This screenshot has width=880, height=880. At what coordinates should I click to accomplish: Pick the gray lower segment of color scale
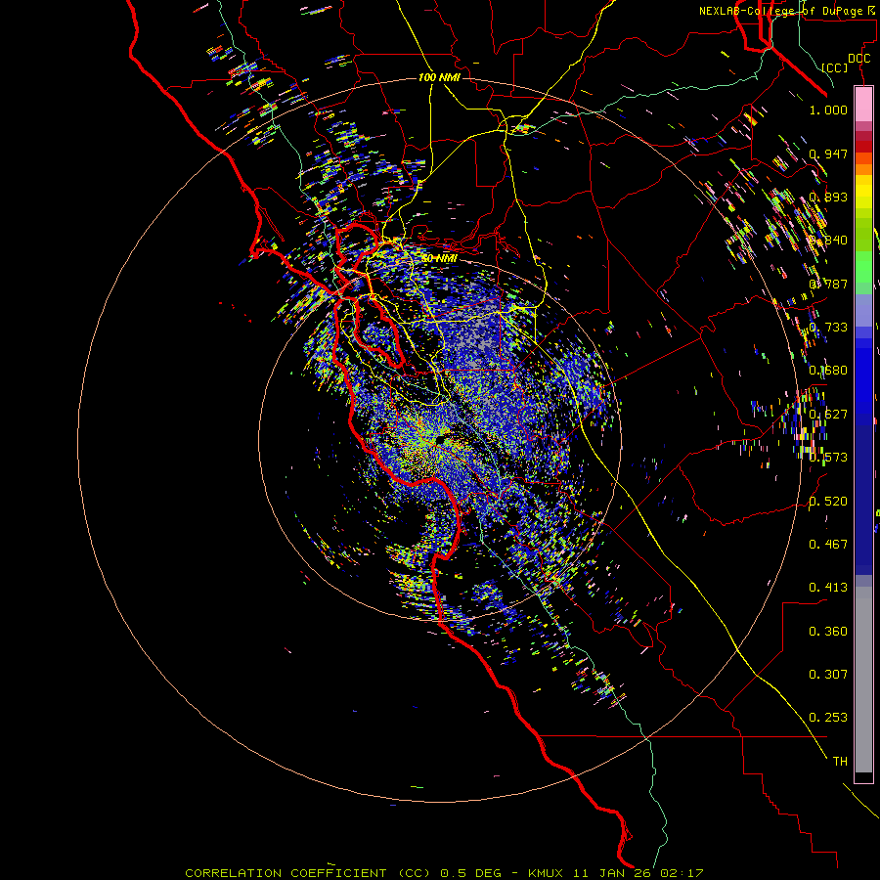click(863, 680)
